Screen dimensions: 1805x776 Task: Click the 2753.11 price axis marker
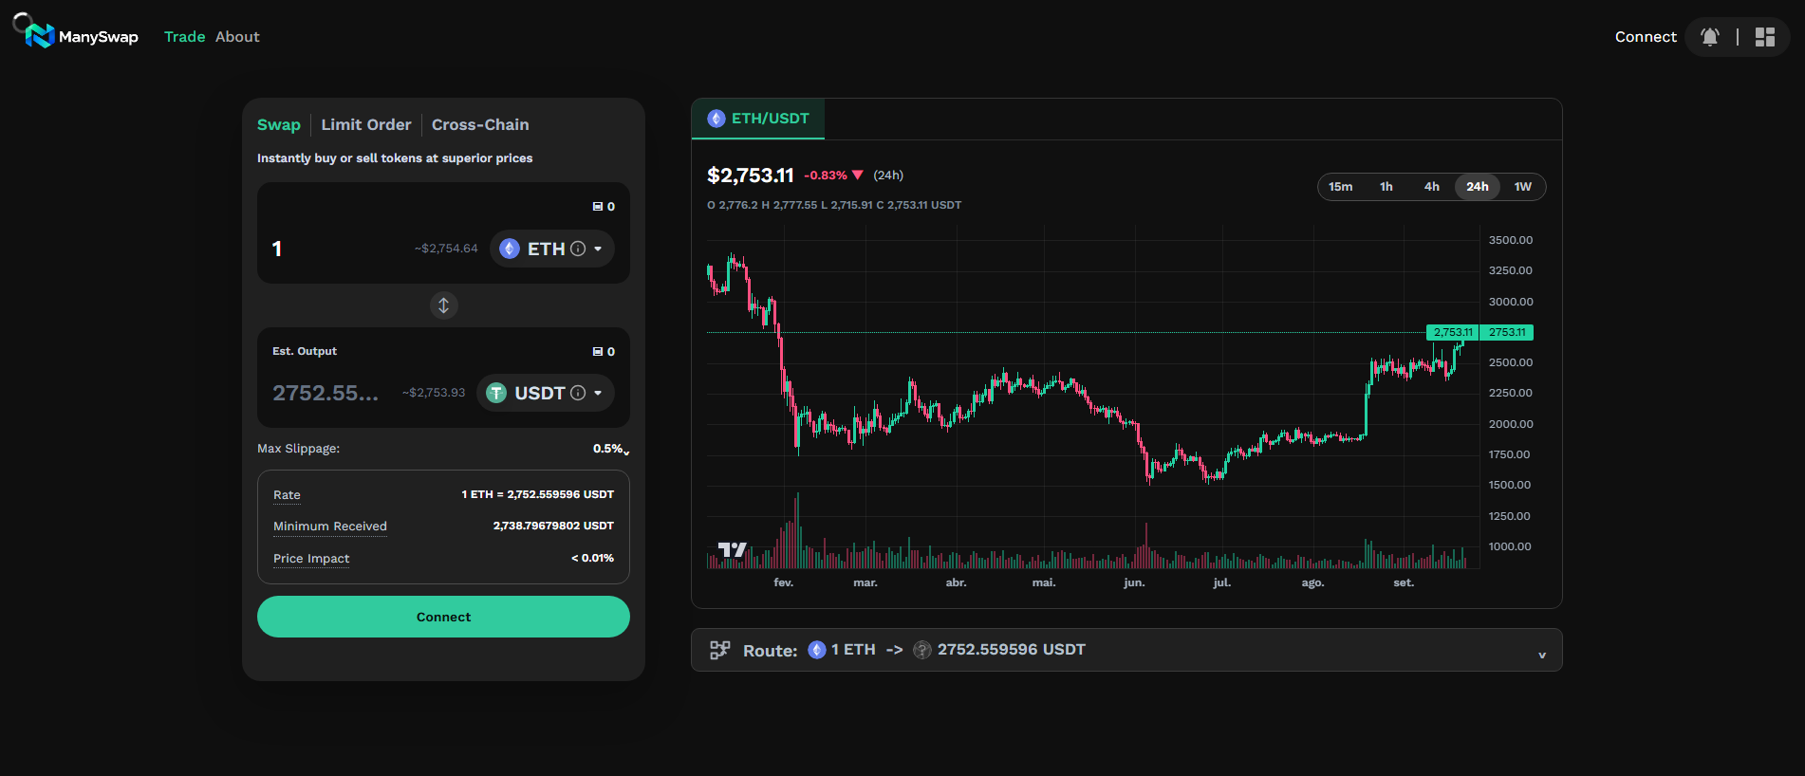(1507, 332)
